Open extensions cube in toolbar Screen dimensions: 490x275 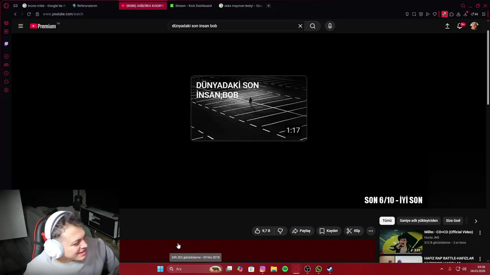coord(451,14)
